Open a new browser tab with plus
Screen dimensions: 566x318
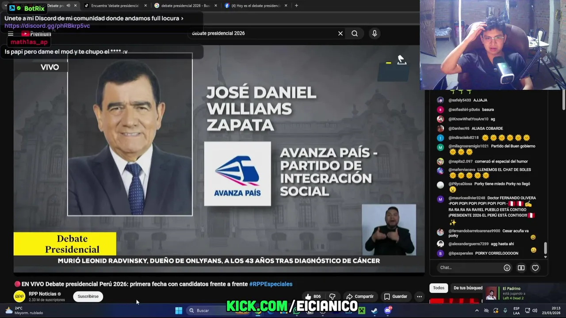coord(296,6)
